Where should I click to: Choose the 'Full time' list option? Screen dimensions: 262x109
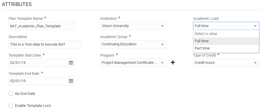tap(202, 41)
